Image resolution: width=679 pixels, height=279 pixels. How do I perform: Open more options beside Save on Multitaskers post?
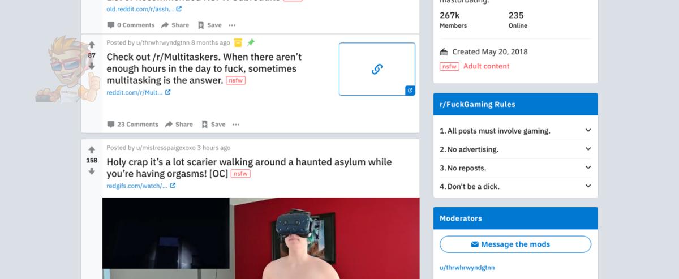pos(236,125)
